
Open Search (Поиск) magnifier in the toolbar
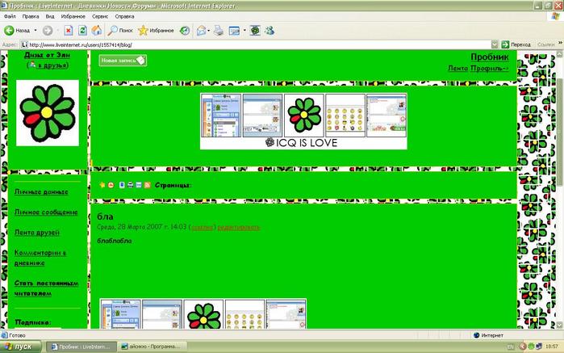[120, 31]
